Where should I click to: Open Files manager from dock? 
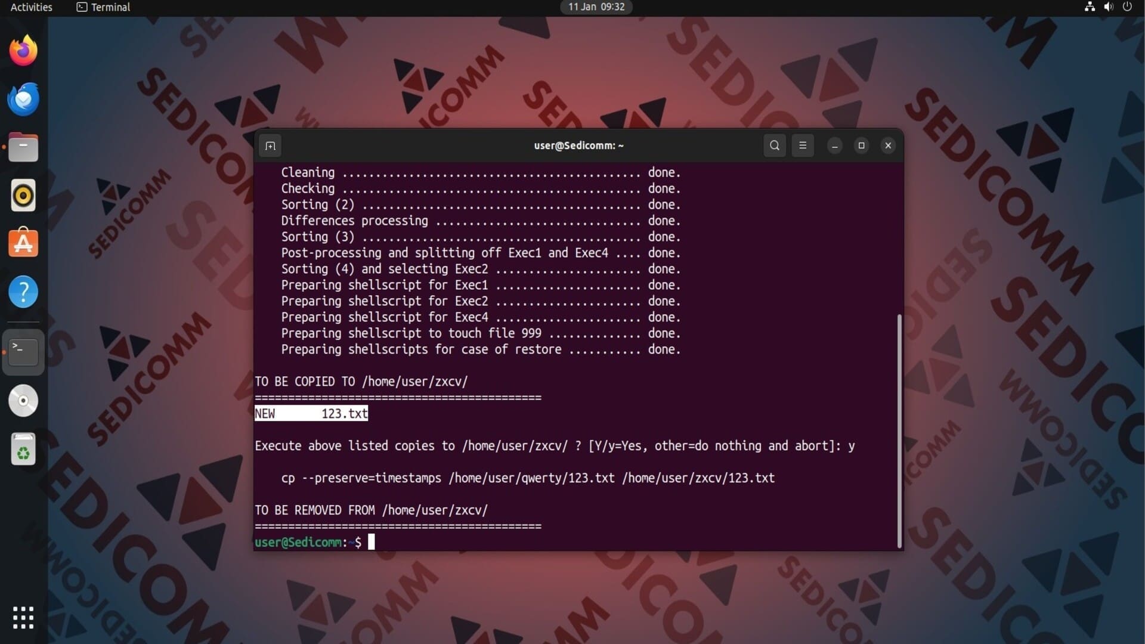(23, 147)
